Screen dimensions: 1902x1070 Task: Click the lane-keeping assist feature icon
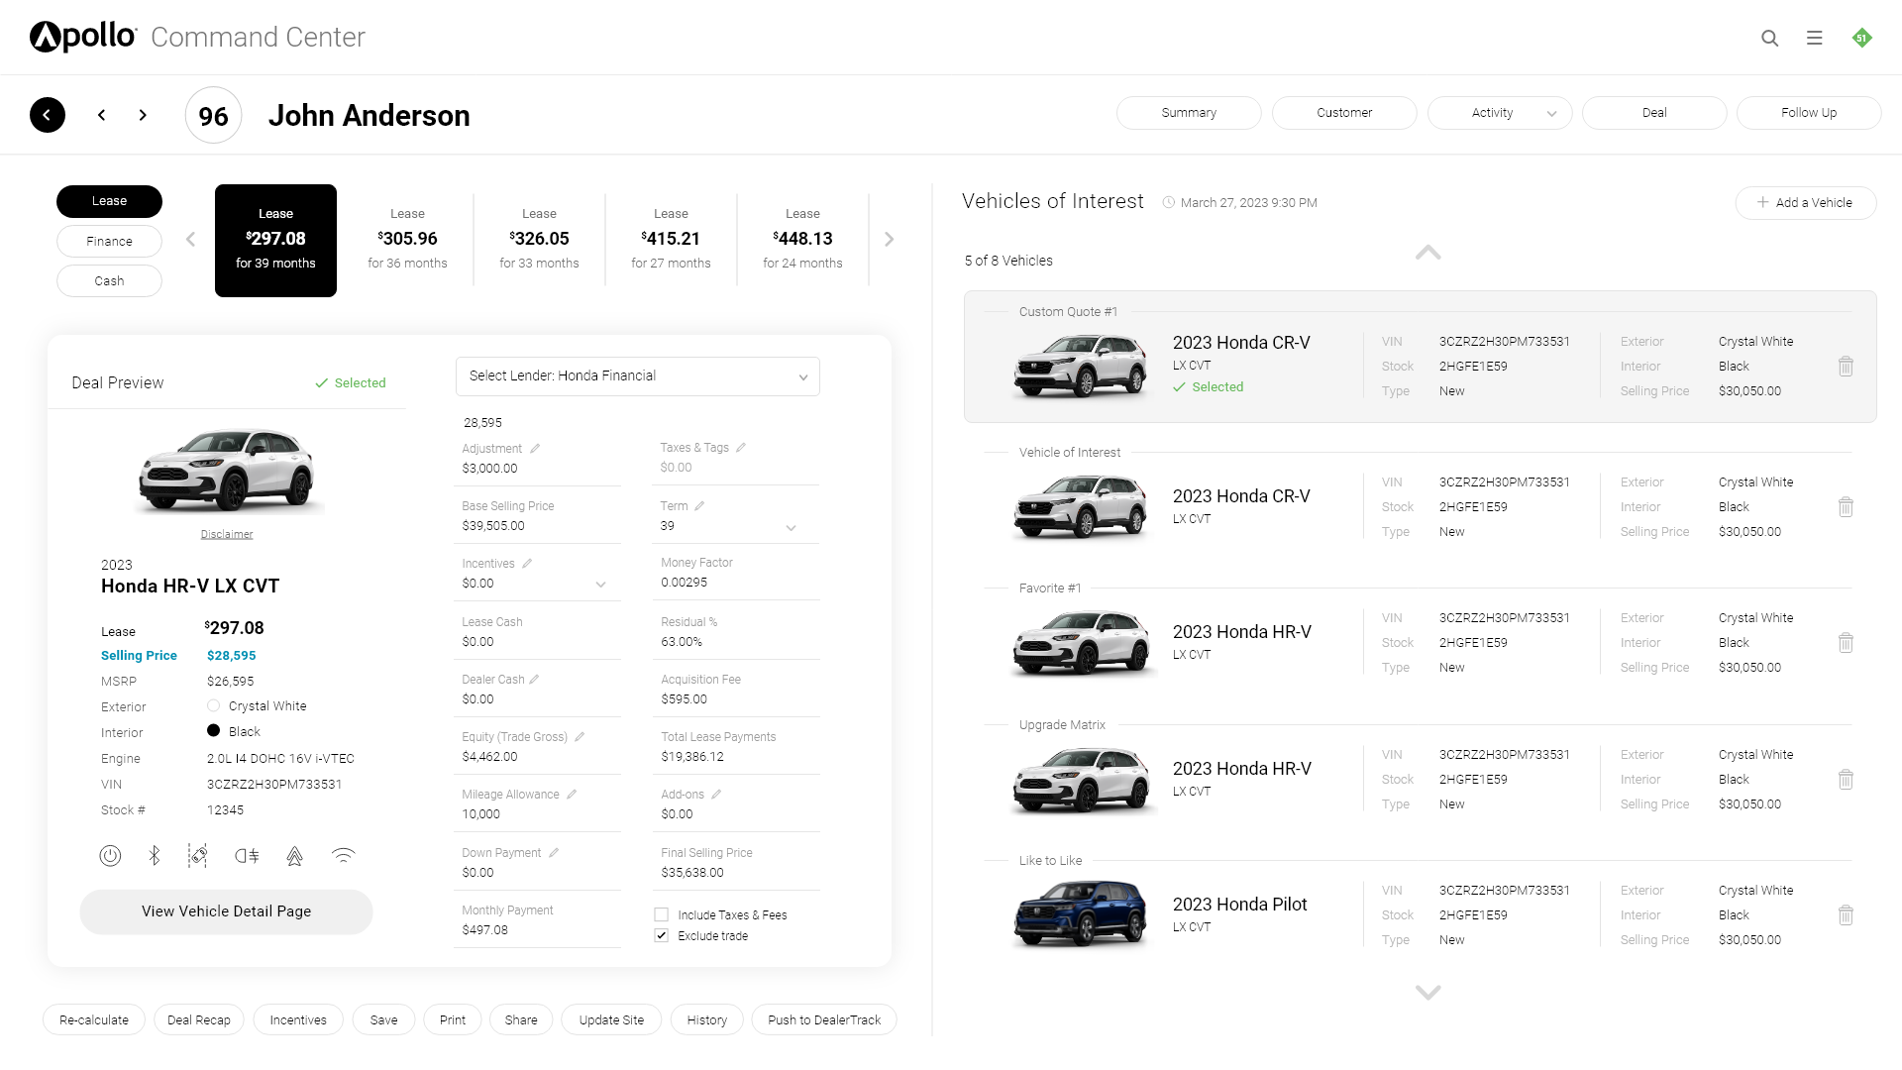198,855
